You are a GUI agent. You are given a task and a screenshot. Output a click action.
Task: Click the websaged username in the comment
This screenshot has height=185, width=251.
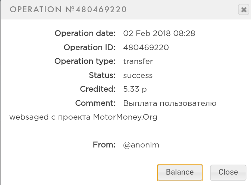point(28,117)
